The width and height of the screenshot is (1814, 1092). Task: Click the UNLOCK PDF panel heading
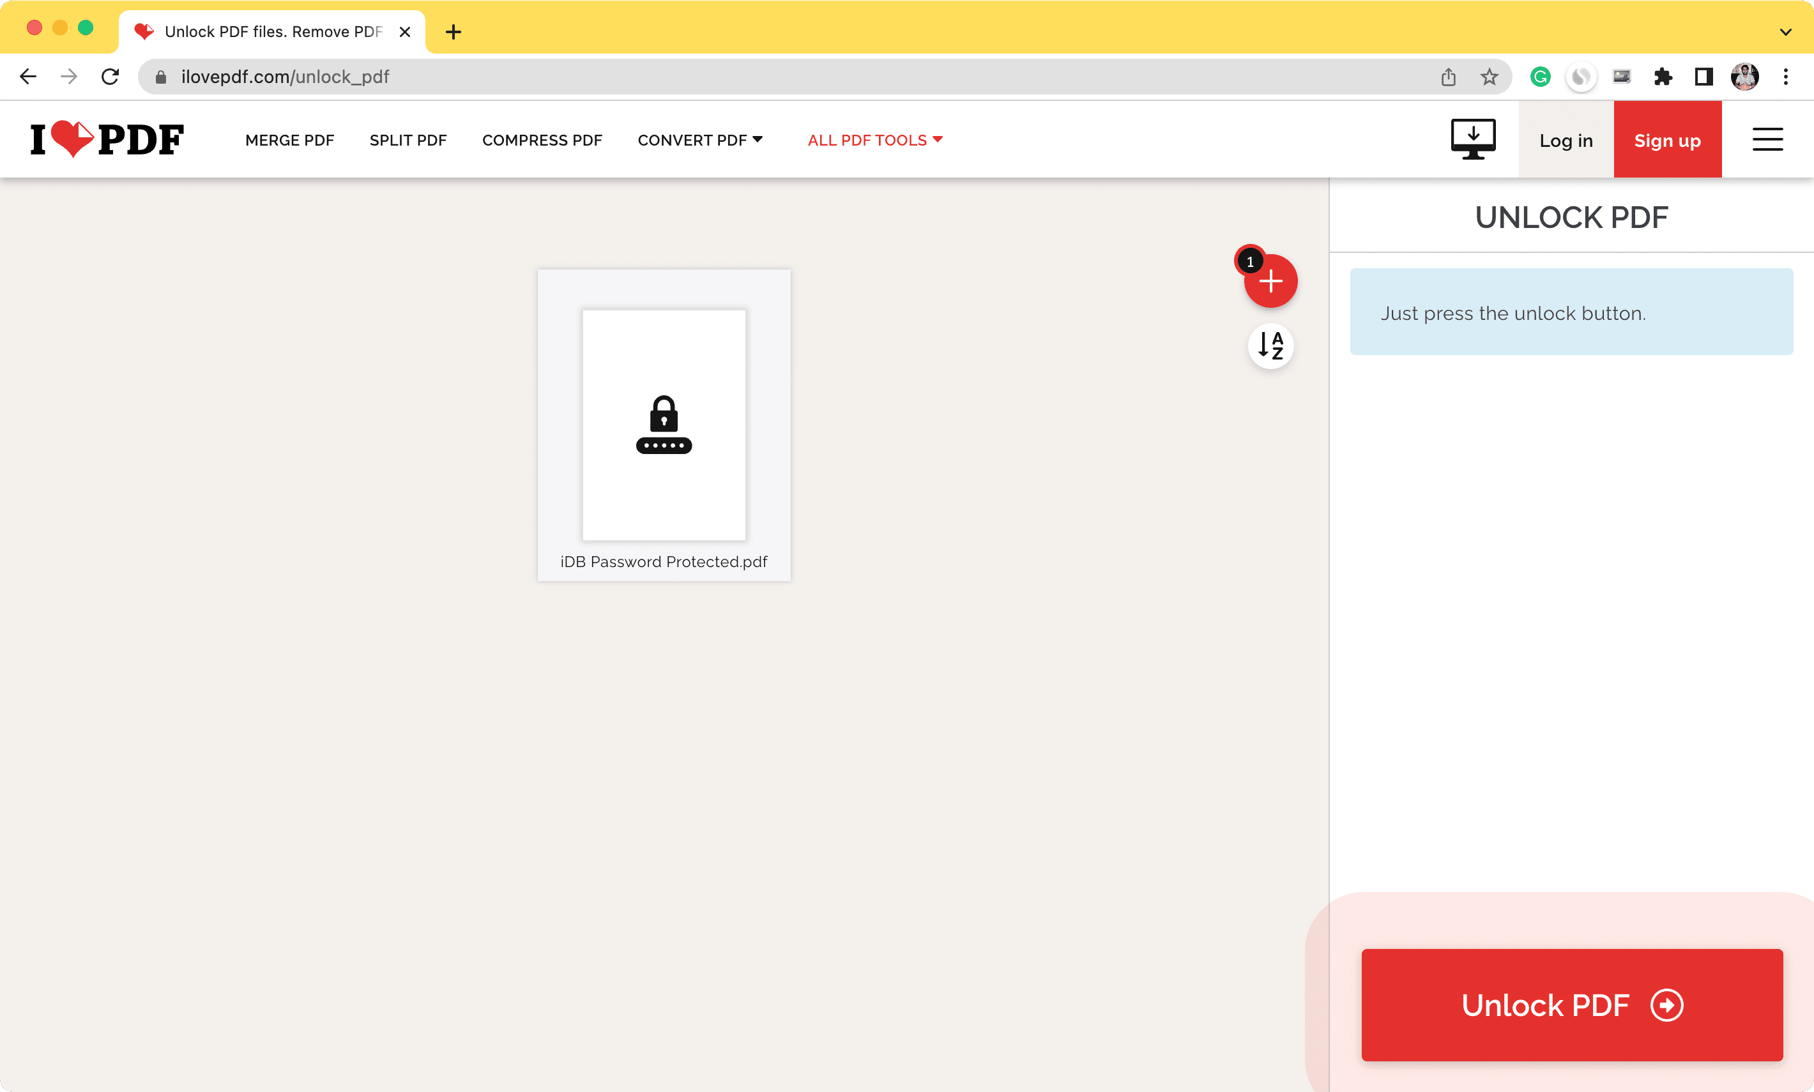[1571, 217]
